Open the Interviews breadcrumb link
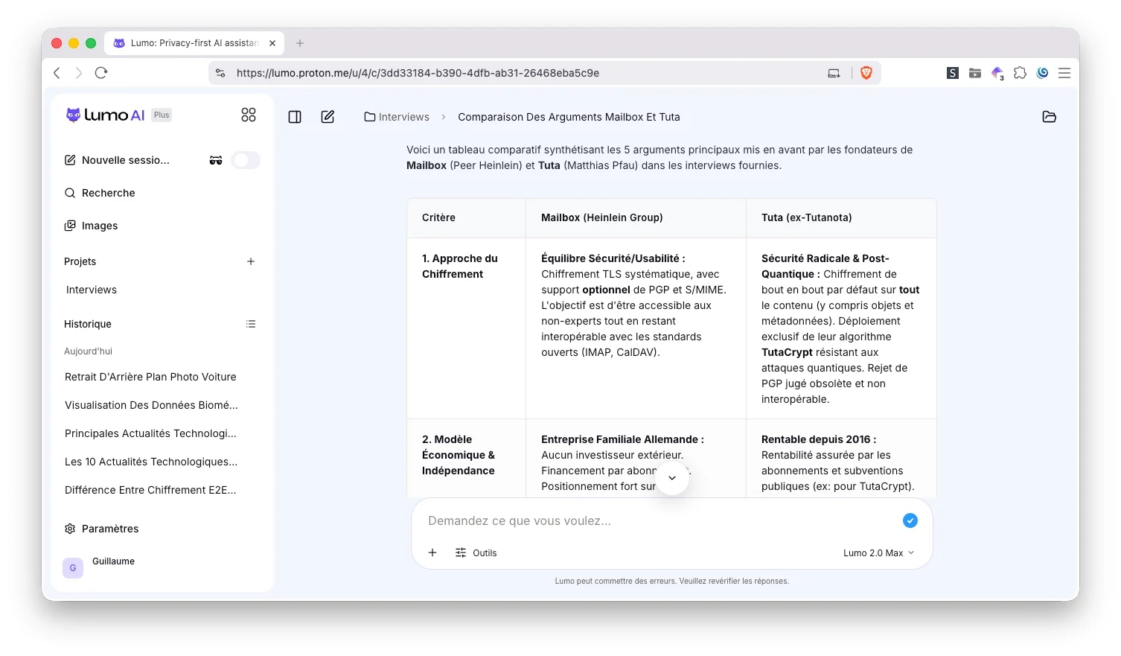The height and width of the screenshot is (656, 1121). pyautogui.click(x=397, y=117)
